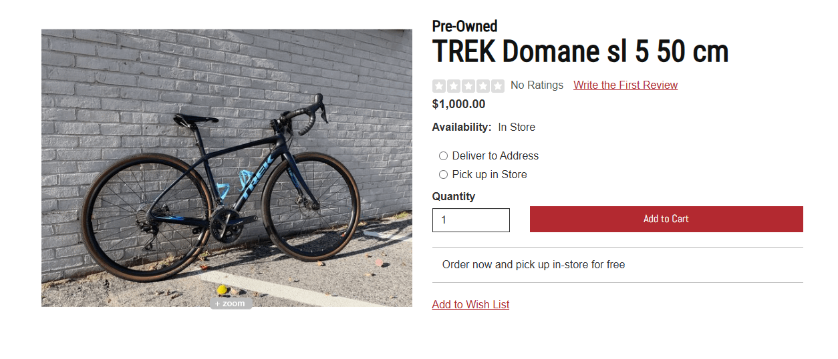Screen dimensions: 838x359
Task: Click the fourth rating star
Action: pos(483,86)
